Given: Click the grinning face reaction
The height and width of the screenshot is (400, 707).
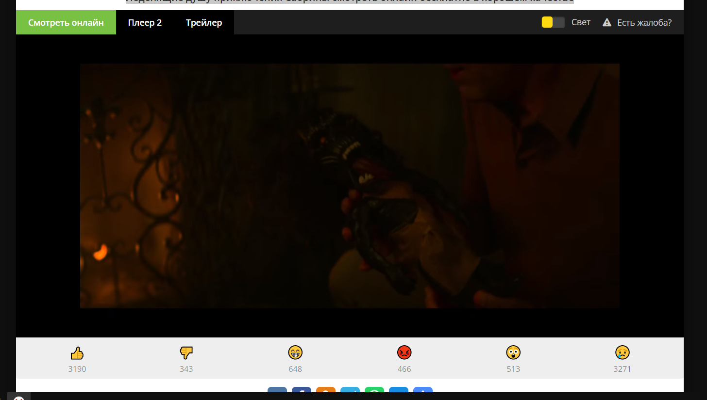Looking at the screenshot, I should 295,352.
